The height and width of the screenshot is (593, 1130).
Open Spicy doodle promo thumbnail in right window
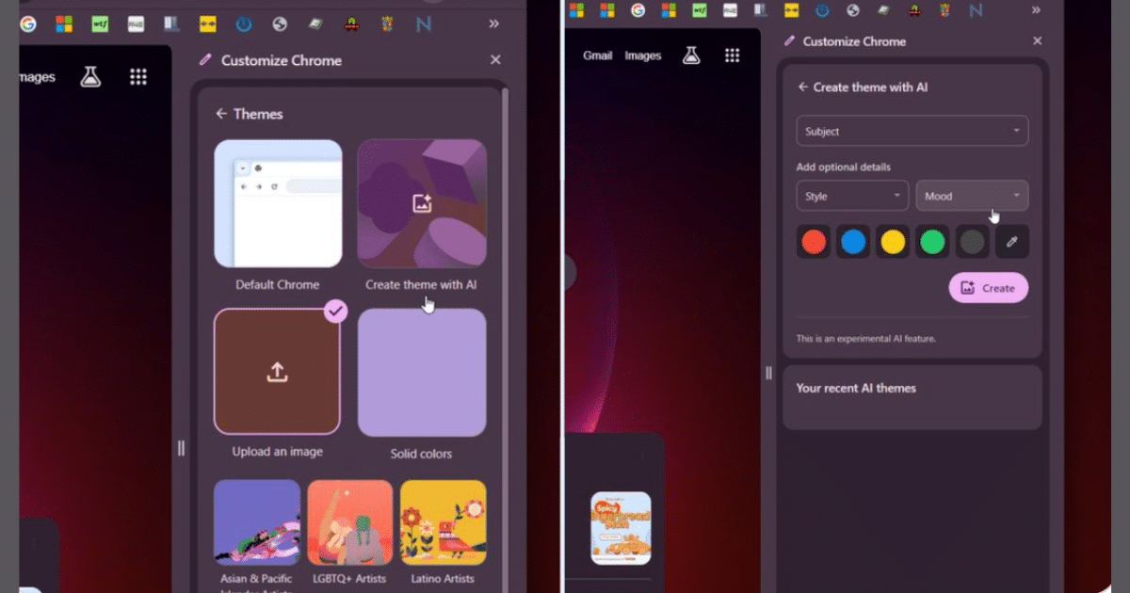point(621,528)
